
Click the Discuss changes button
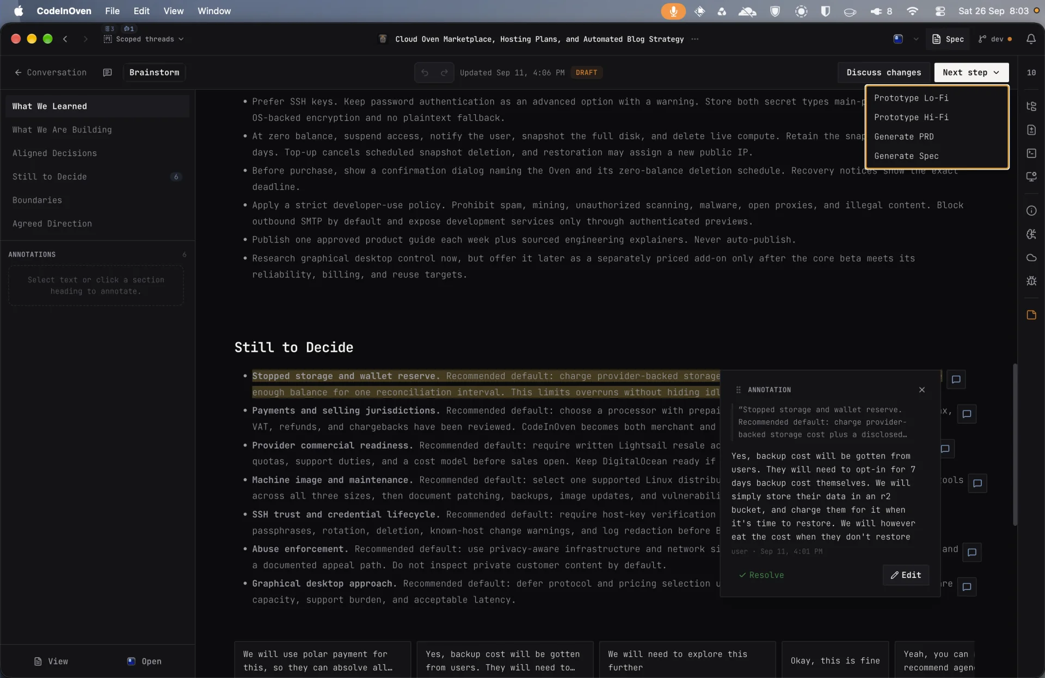pyautogui.click(x=883, y=72)
